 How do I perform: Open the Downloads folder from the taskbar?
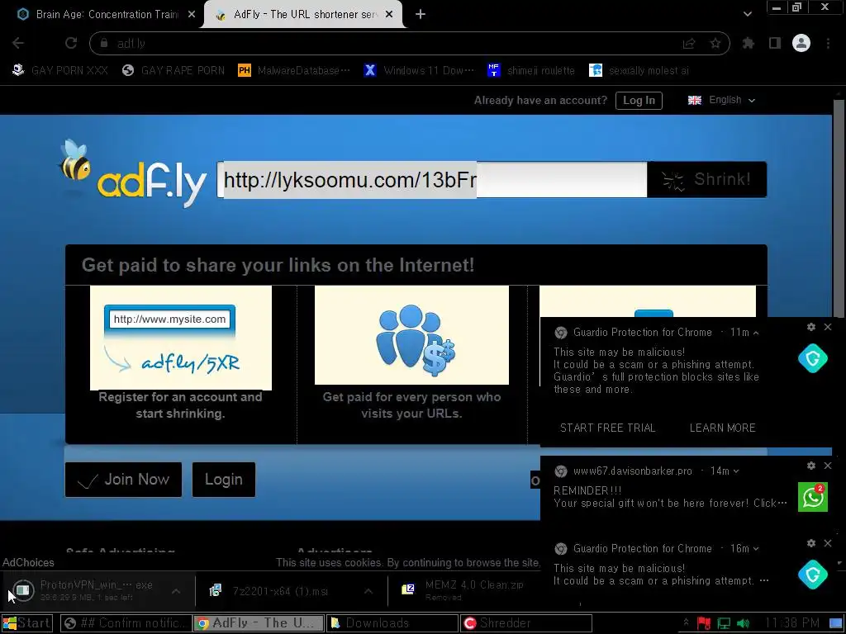click(392, 623)
